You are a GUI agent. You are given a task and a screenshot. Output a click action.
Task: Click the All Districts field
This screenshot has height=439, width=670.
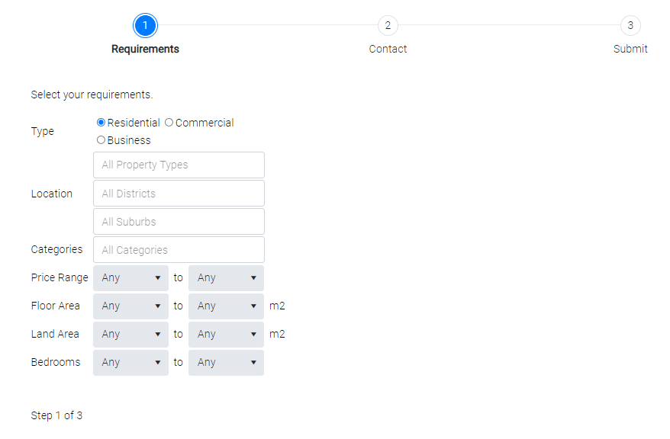[179, 194]
